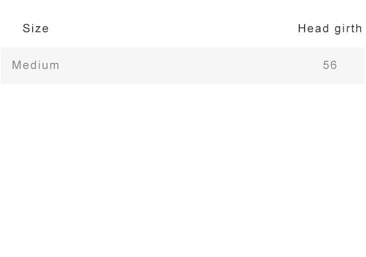
Task: Click the word "Head" in the header
Action: (x=314, y=29)
